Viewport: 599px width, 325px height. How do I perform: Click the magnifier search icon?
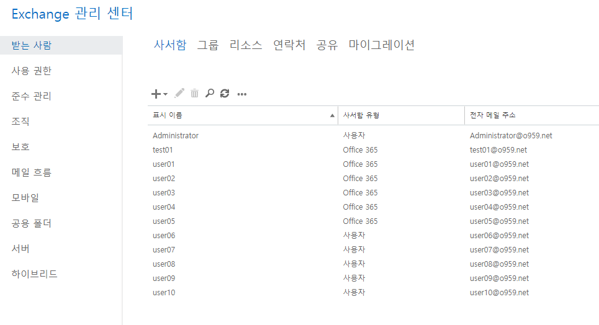point(210,93)
